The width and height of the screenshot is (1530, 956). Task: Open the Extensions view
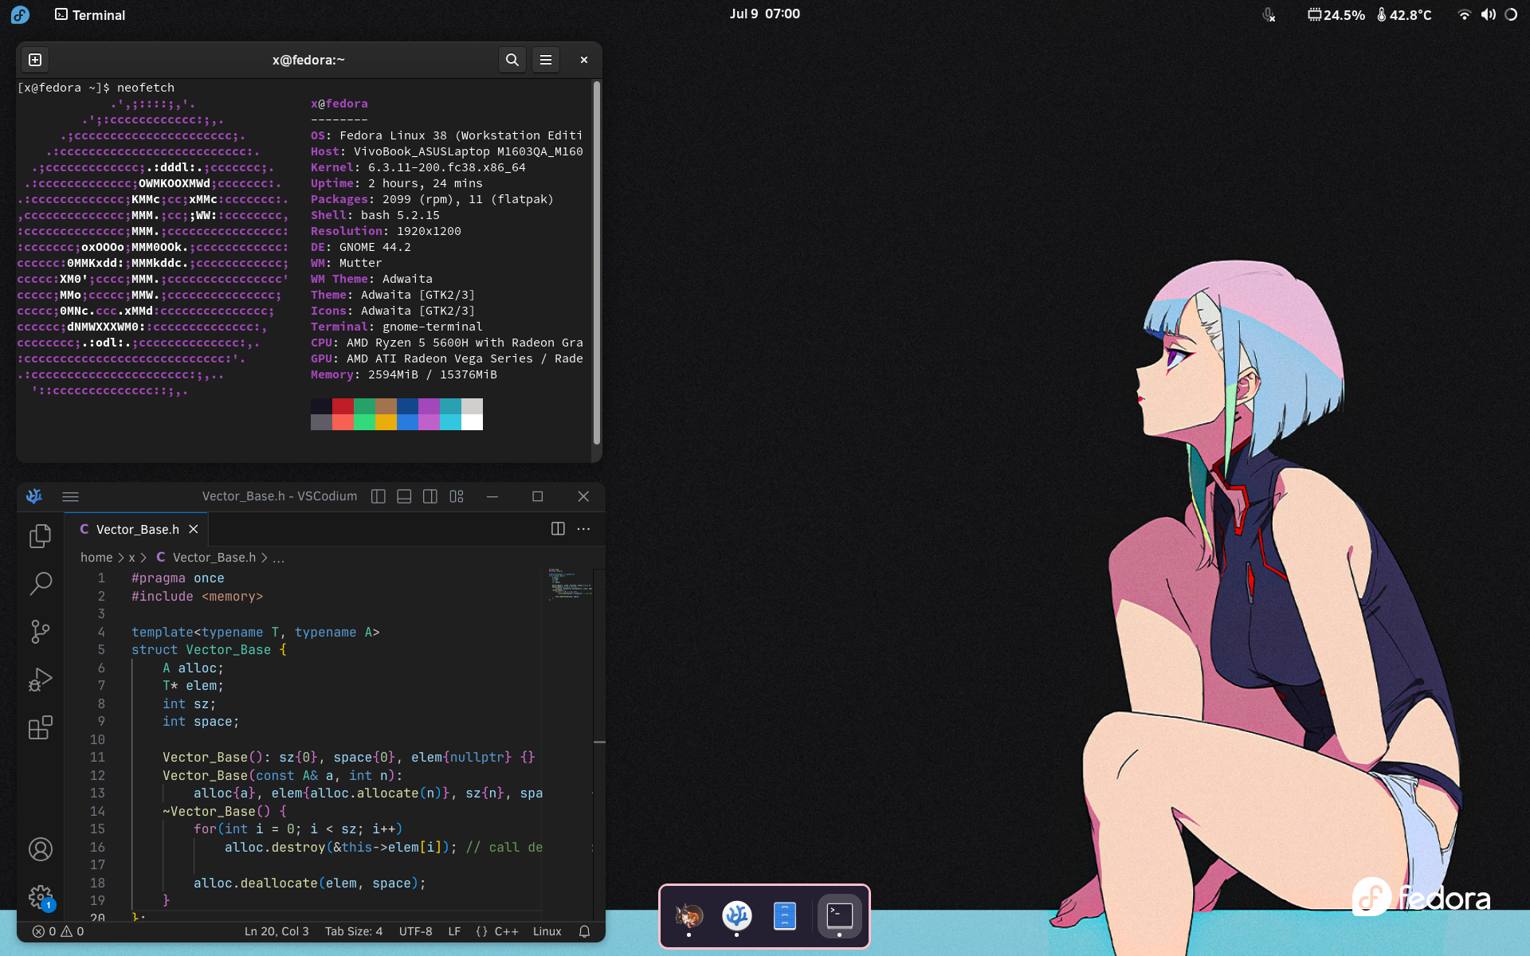tap(40, 727)
